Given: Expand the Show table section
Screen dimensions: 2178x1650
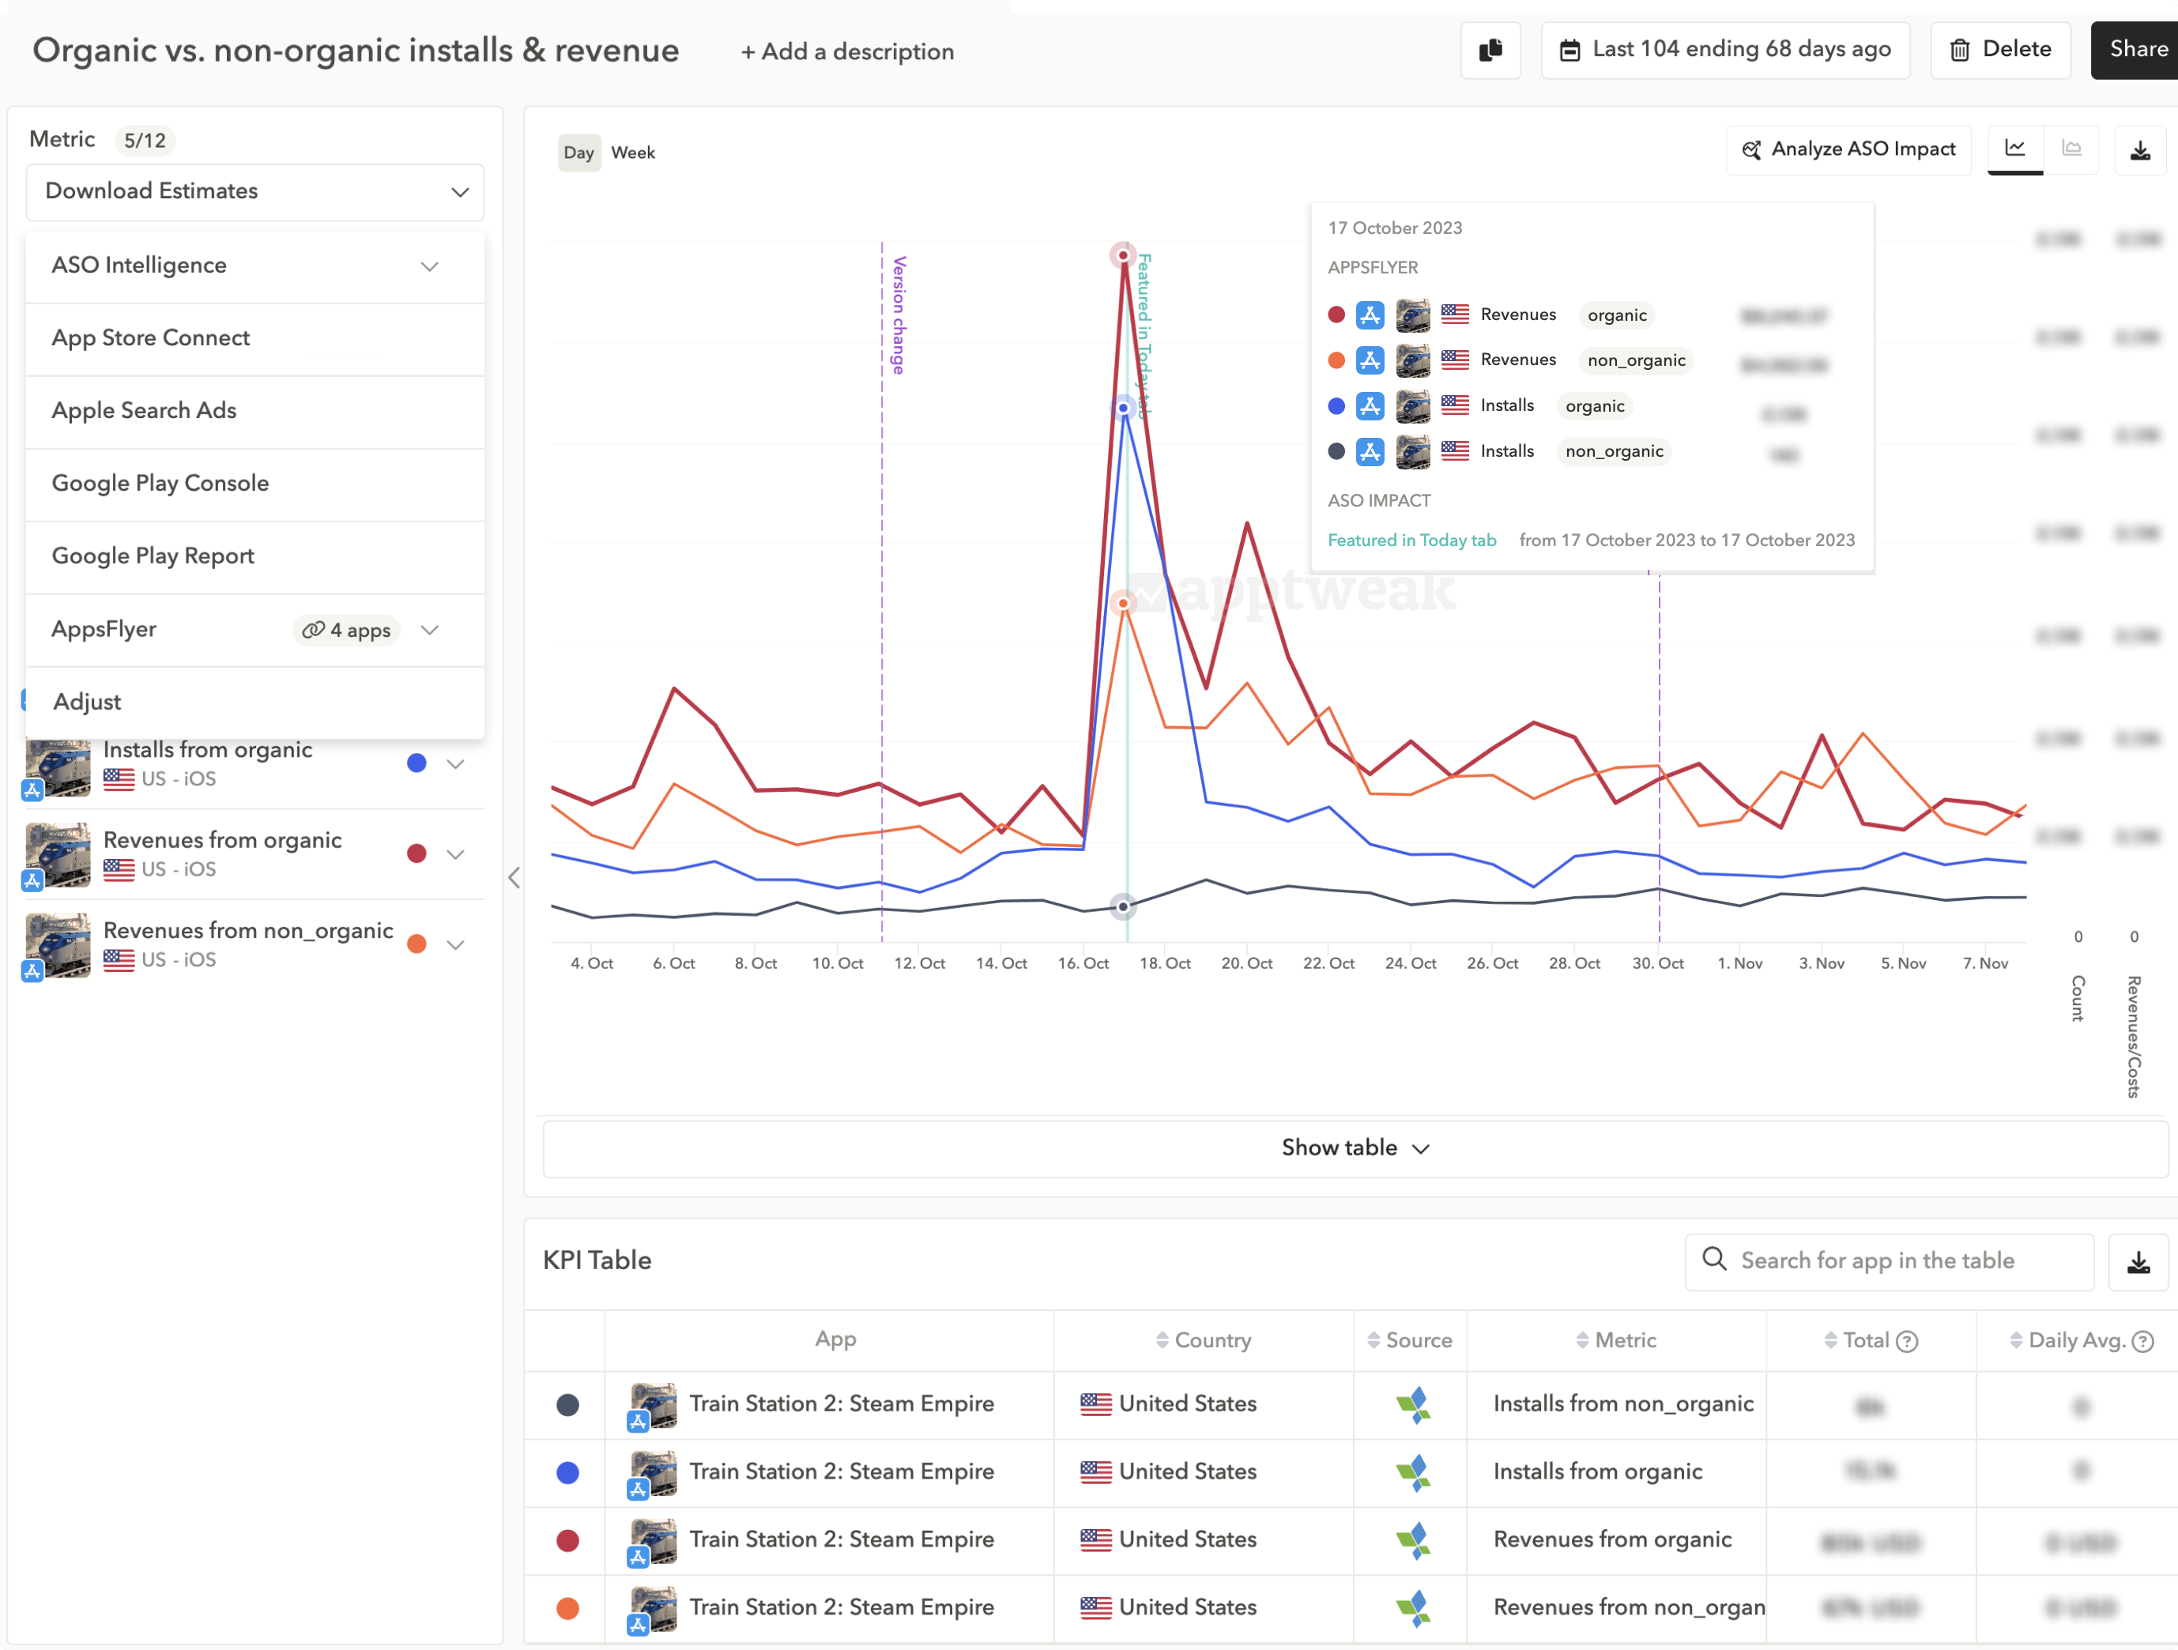Looking at the screenshot, I should pos(1354,1148).
